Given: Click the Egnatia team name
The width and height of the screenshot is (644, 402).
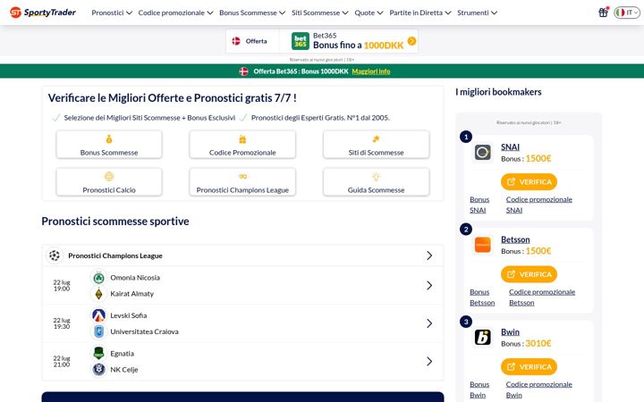Looking at the screenshot, I should 122,354.
